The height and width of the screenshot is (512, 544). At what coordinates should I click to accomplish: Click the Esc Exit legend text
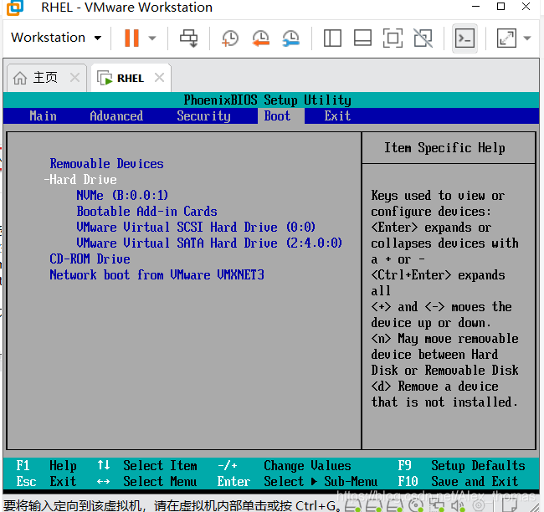pyautogui.click(x=46, y=482)
